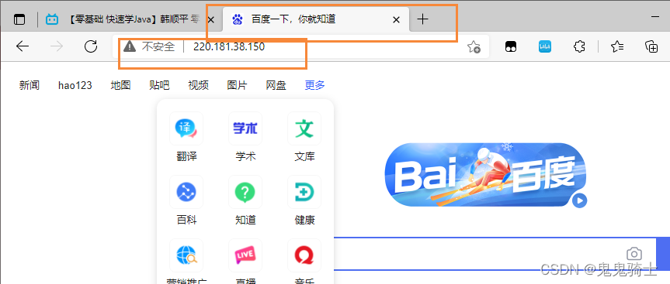Image resolution: width=670 pixels, height=284 pixels.
Task: Open the Favorites list icon
Action: point(617,47)
